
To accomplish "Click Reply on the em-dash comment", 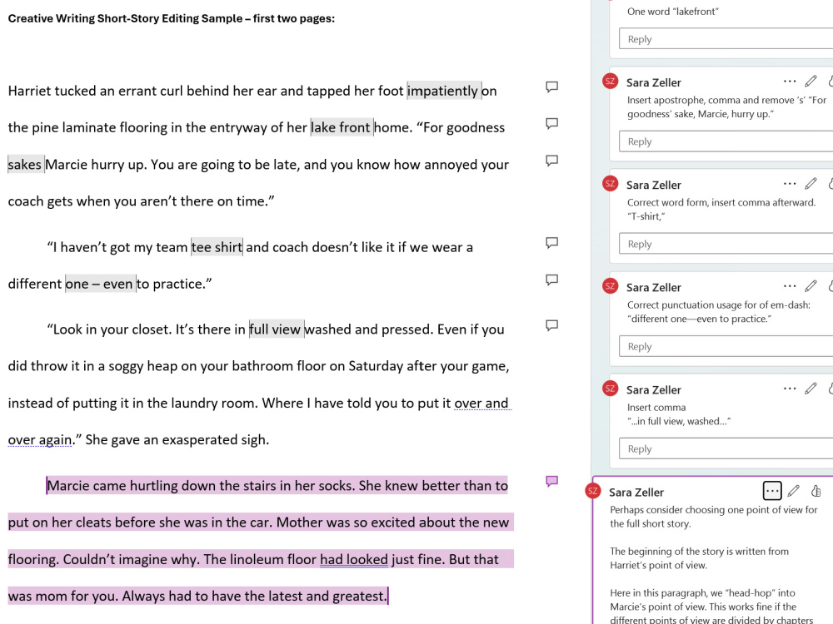I will [x=725, y=346].
